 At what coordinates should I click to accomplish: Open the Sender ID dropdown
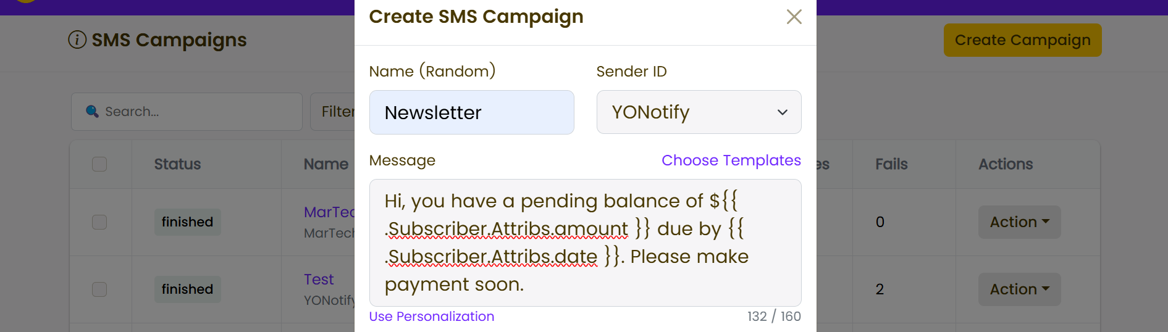coord(698,112)
